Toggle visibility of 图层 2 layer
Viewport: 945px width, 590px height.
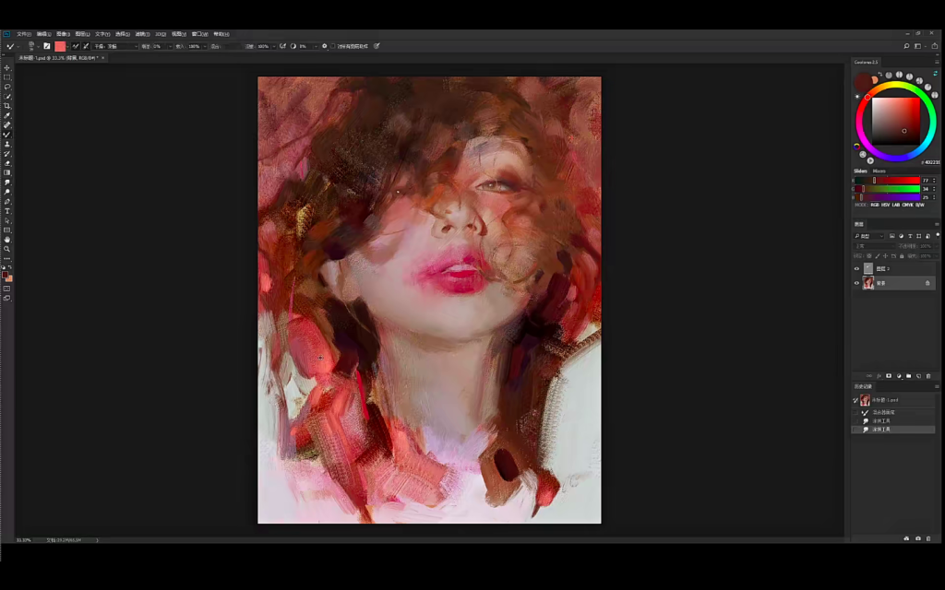pos(856,268)
